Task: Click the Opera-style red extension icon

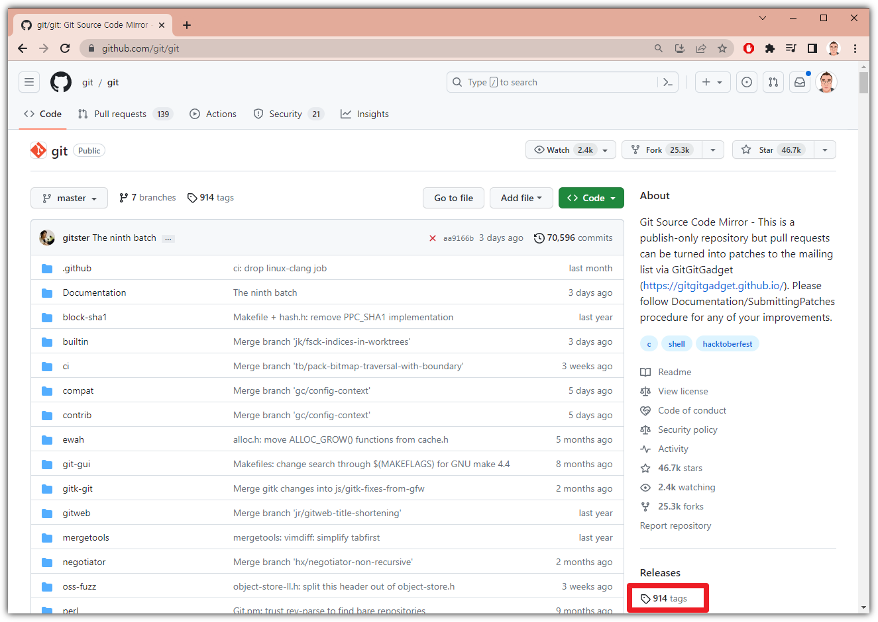Action: pyautogui.click(x=749, y=48)
